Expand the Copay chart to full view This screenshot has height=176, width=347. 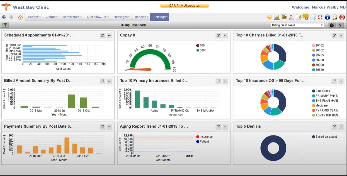[218, 35]
